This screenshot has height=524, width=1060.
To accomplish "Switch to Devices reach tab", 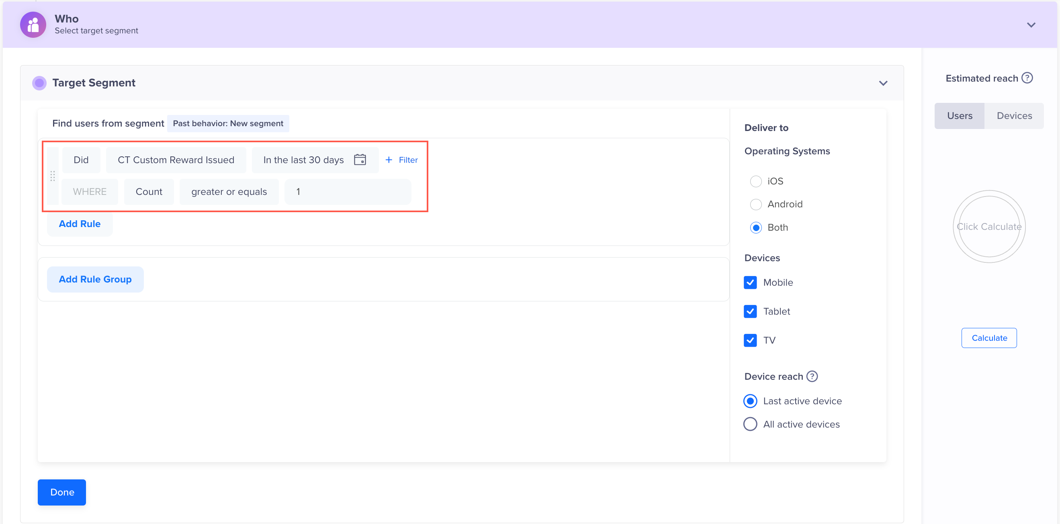I will coord(1014,116).
